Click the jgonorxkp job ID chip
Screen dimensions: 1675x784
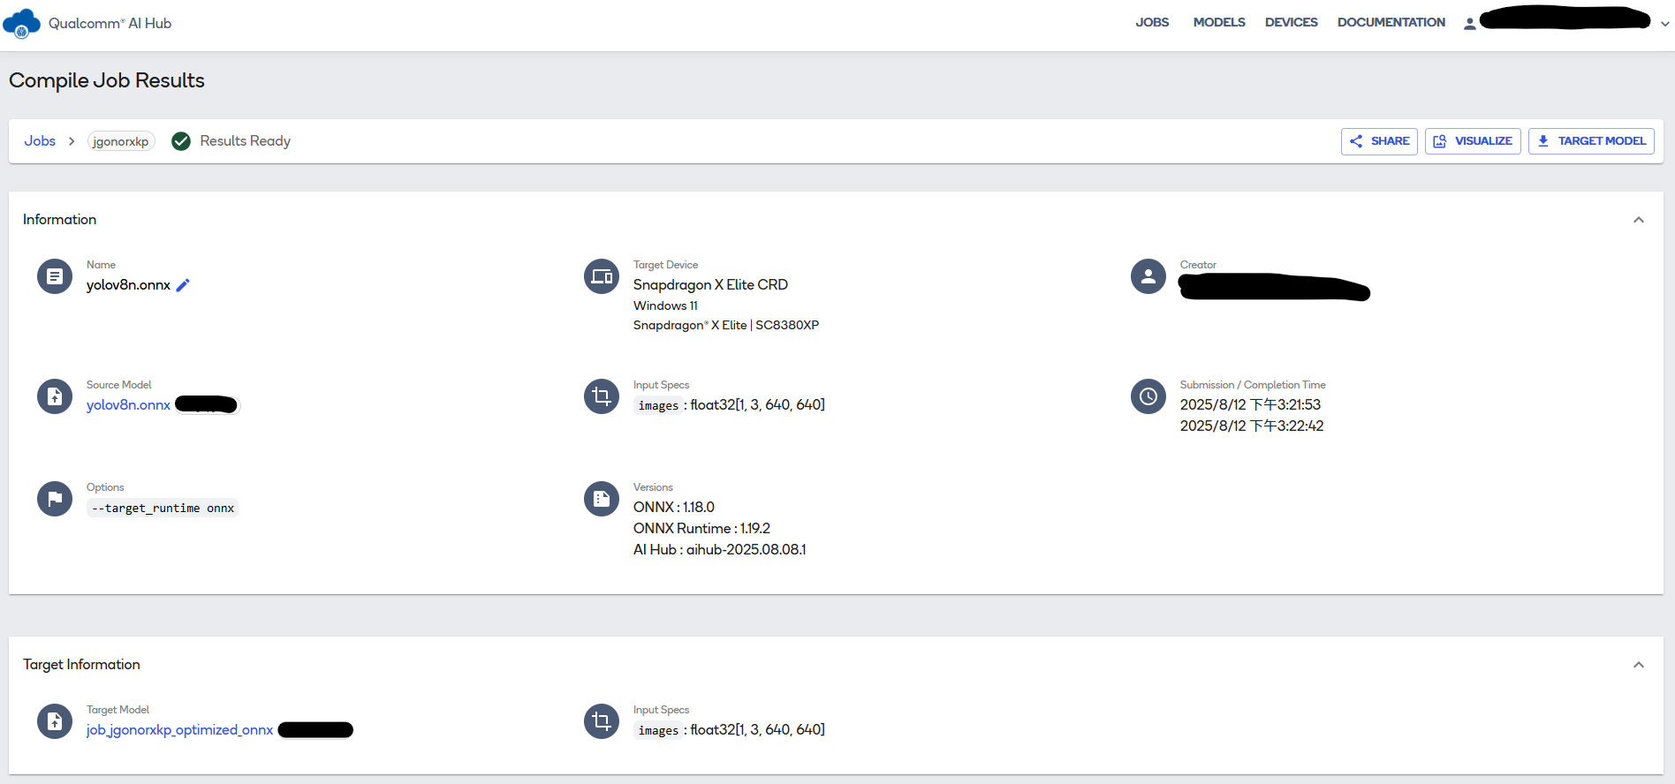pyautogui.click(x=121, y=141)
